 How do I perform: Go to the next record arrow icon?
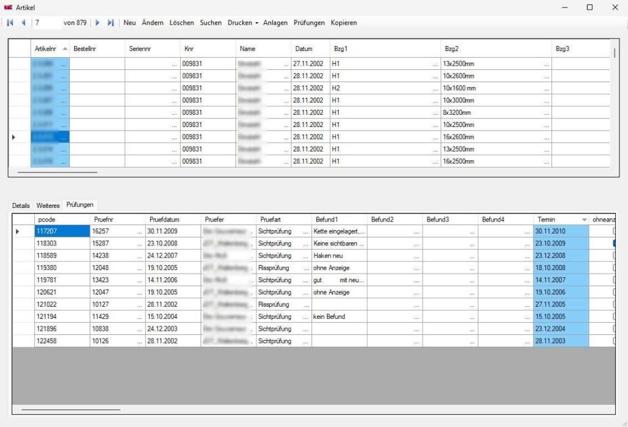pyautogui.click(x=98, y=23)
